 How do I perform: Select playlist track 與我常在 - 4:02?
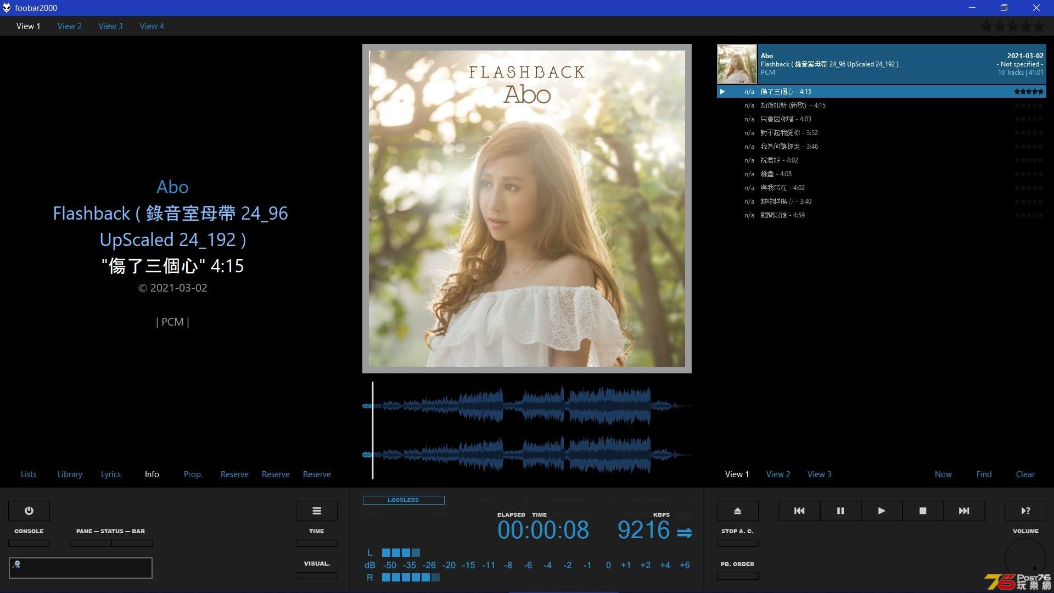pyautogui.click(x=882, y=188)
